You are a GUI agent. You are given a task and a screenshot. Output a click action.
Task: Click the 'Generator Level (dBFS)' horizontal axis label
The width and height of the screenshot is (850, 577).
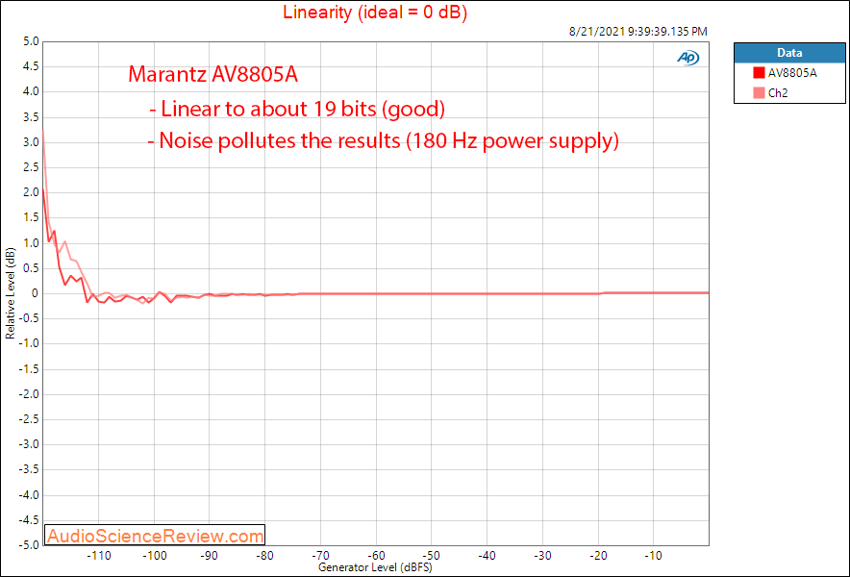[375, 567]
